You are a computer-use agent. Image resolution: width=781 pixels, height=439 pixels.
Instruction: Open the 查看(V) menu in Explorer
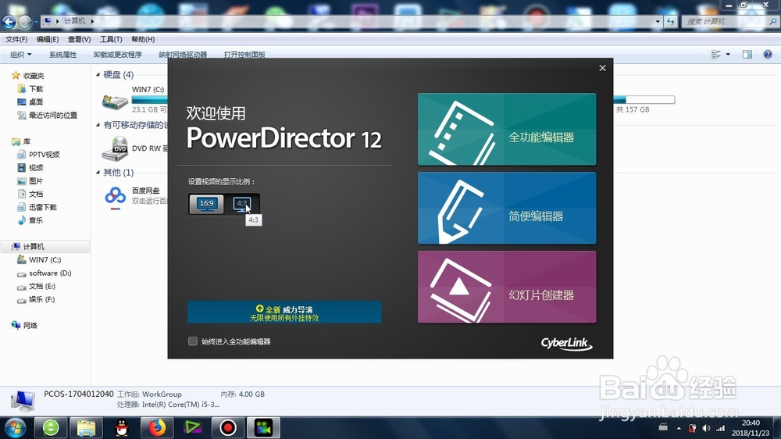tap(79, 39)
